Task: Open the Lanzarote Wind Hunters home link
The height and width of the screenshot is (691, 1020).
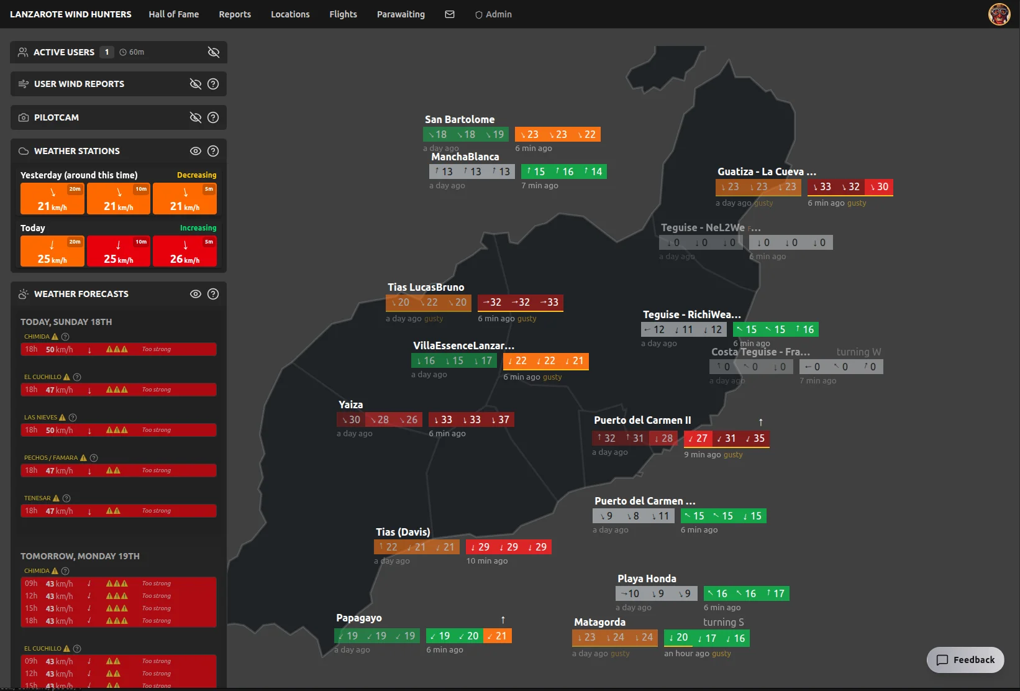Action: (71, 14)
